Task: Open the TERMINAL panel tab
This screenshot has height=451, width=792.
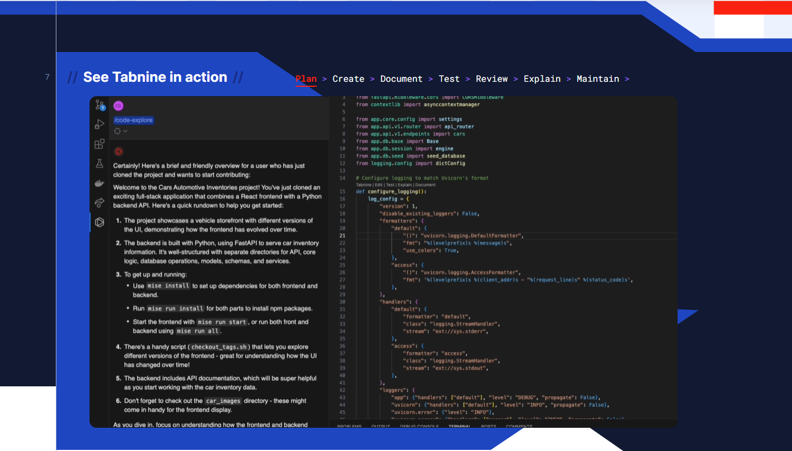Action: (x=460, y=426)
